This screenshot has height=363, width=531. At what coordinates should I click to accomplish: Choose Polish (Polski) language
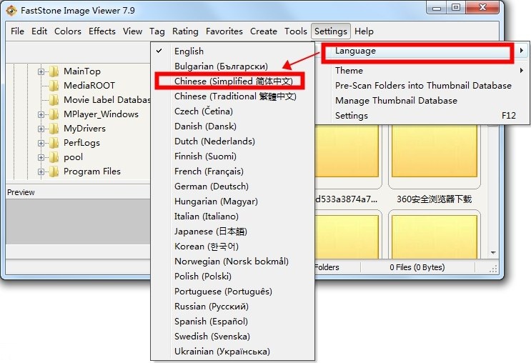[x=232, y=277]
